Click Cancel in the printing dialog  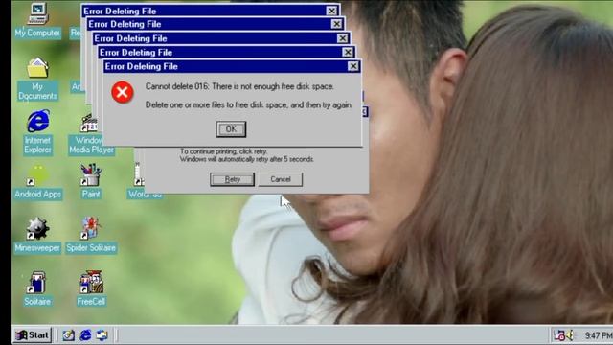(x=281, y=179)
